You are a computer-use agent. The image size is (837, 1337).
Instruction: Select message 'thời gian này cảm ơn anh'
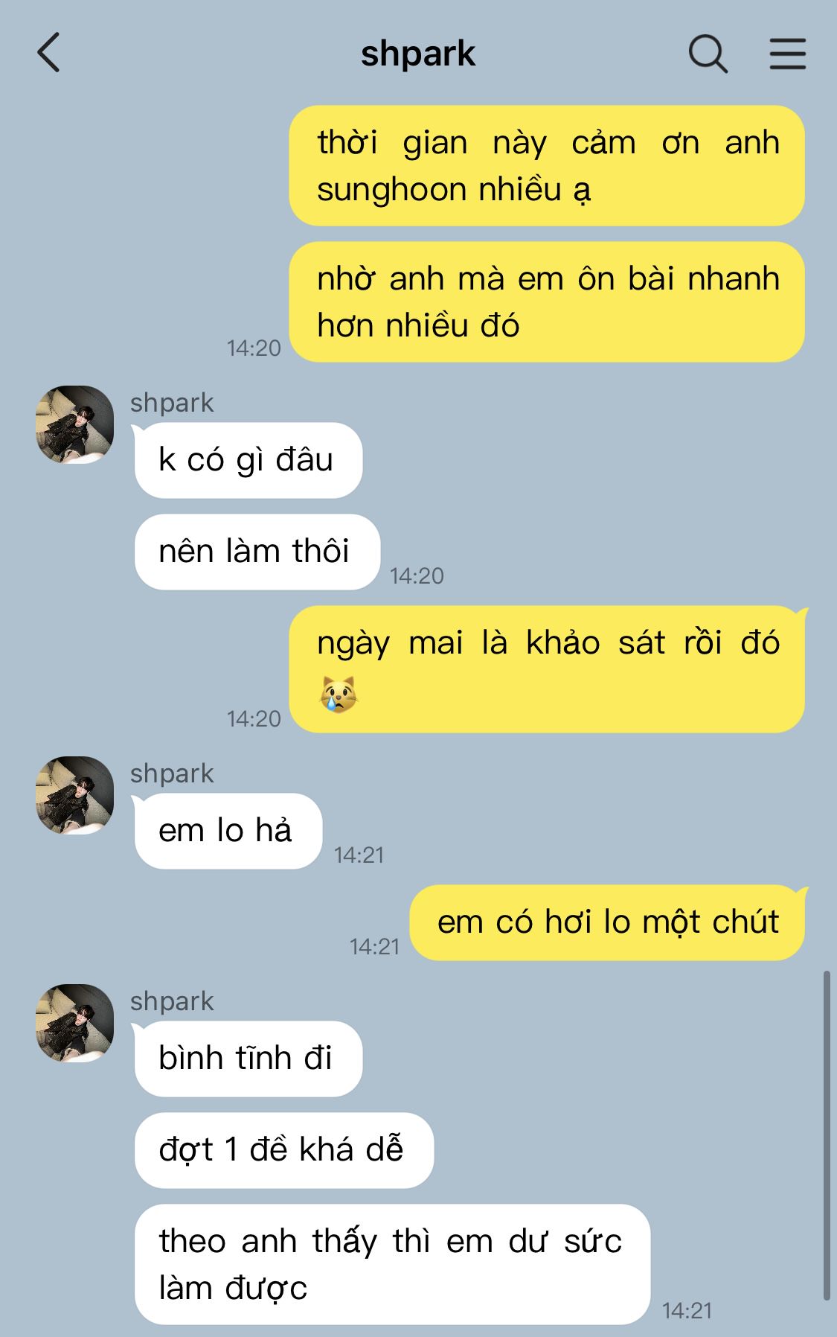547,165
